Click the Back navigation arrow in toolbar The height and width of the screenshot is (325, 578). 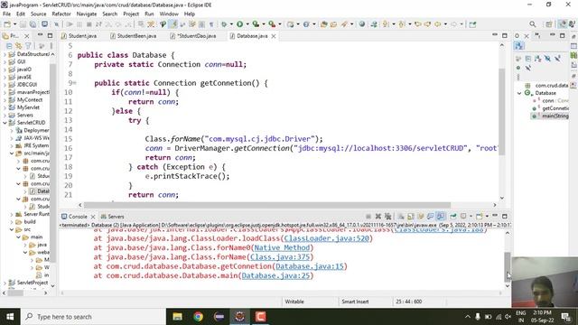[x=437, y=24]
